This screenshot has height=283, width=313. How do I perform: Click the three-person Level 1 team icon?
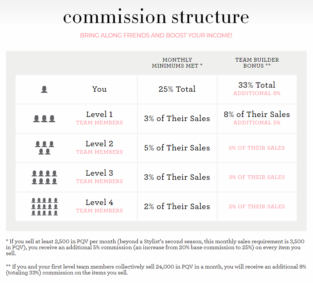point(44,118)
